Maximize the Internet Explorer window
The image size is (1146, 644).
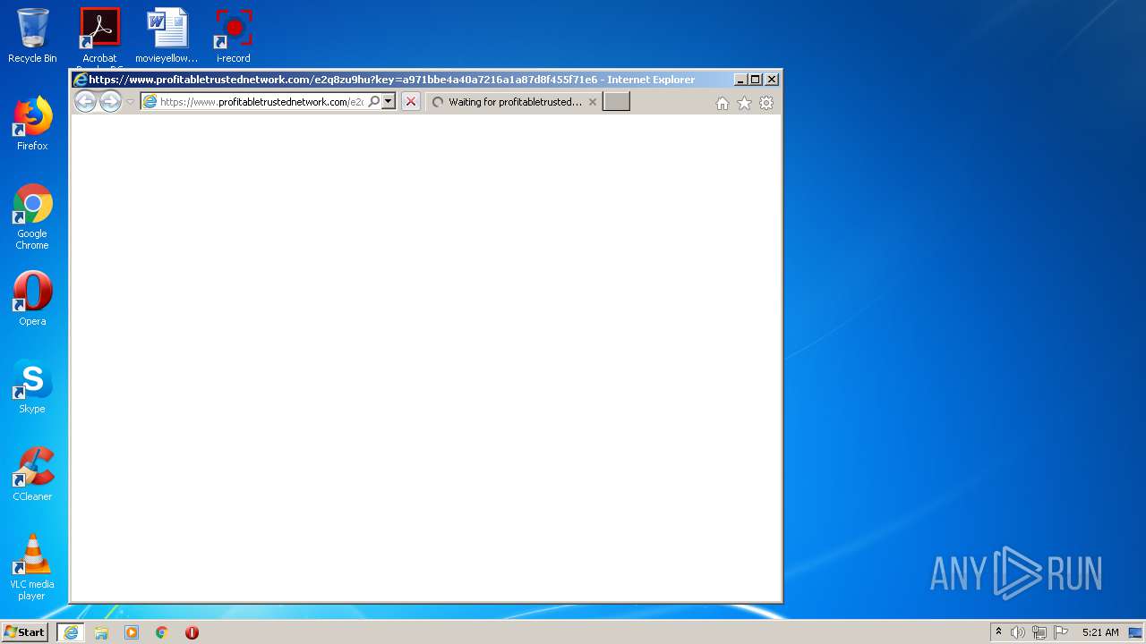click(x=756, y=80)
